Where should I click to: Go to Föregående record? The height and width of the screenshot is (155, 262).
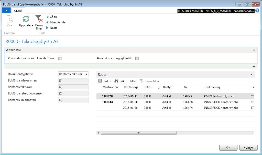tap(56, 23)
